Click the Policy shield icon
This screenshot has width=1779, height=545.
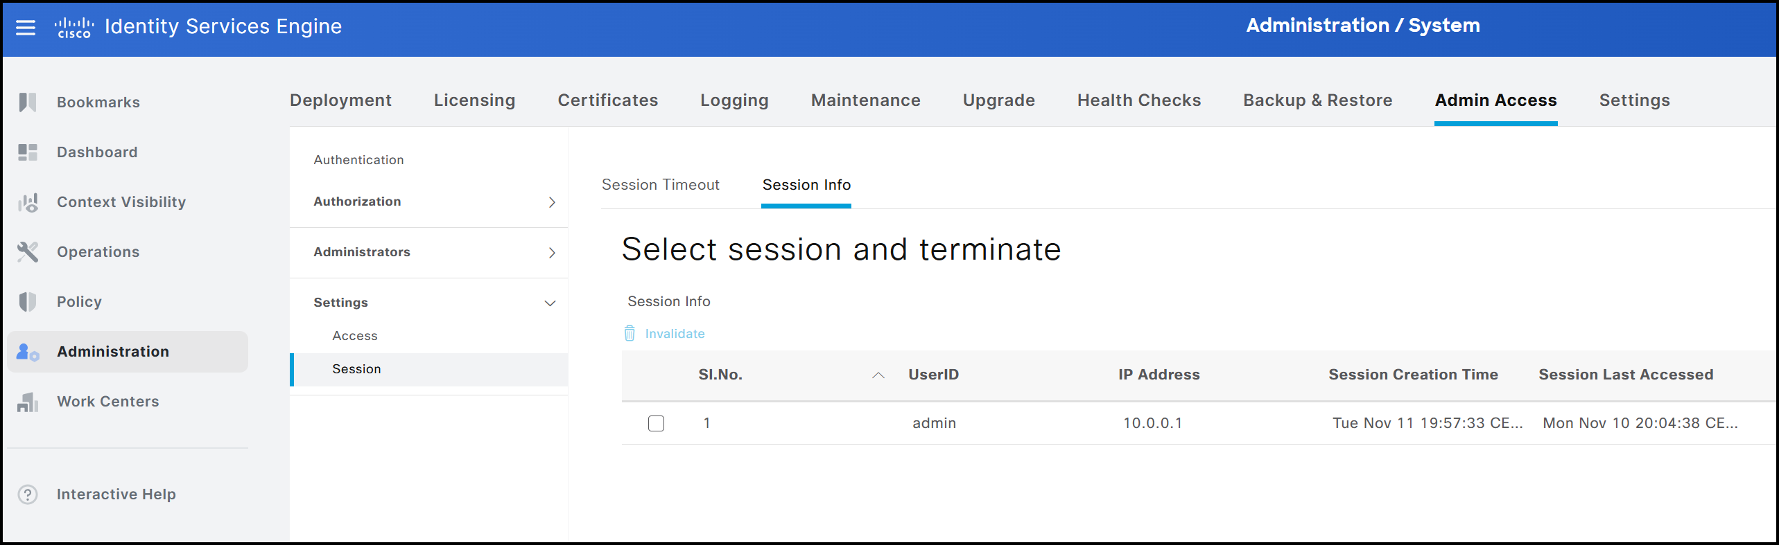(28, 301)
